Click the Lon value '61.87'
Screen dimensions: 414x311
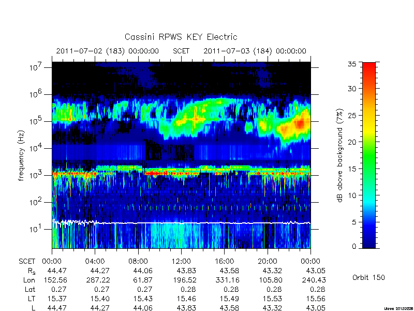[x=143, y=280]
